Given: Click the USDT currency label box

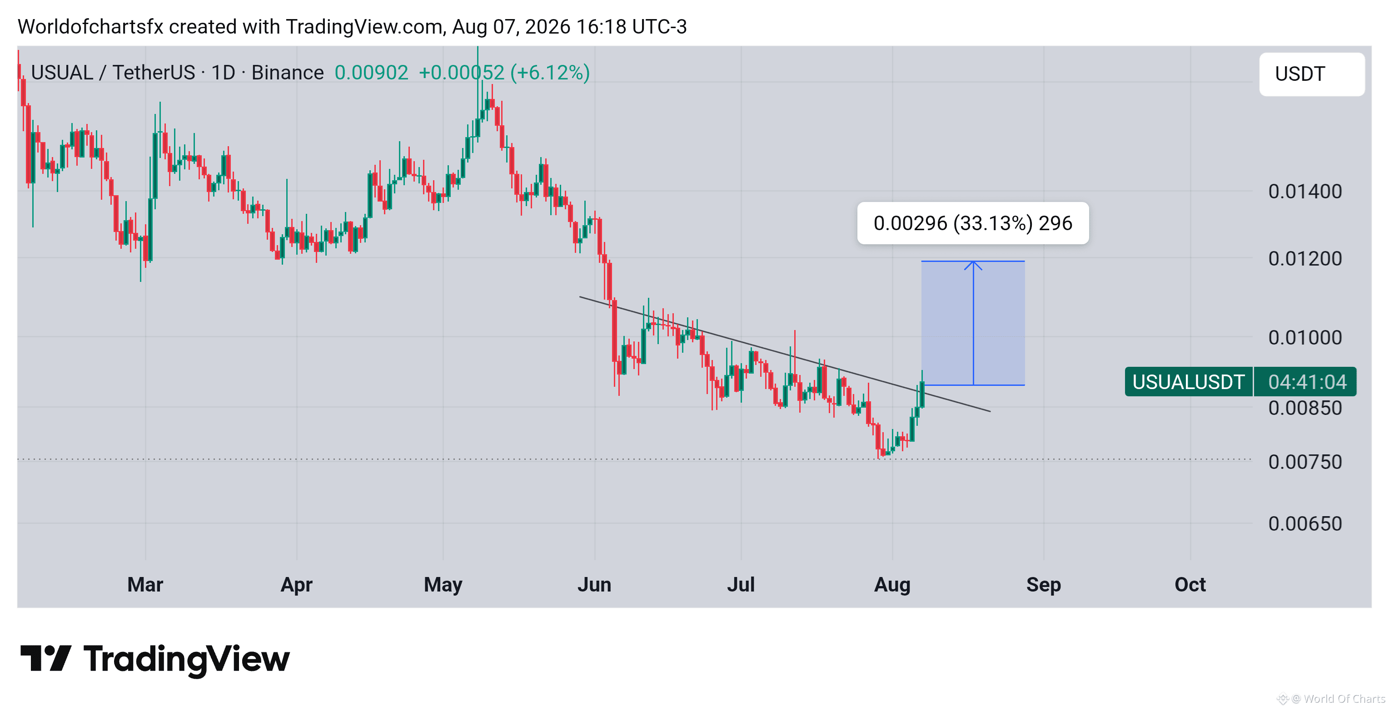Looking at the screenshot, I should (1311, 74).
